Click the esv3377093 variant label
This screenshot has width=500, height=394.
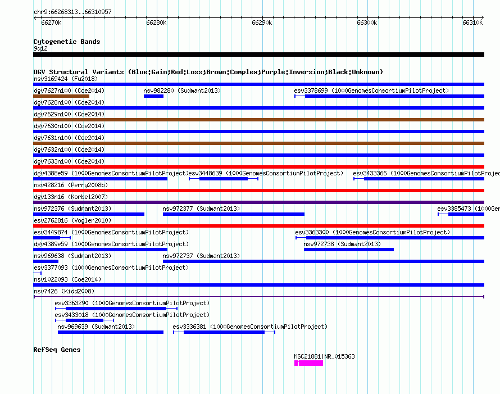[111, 268]
